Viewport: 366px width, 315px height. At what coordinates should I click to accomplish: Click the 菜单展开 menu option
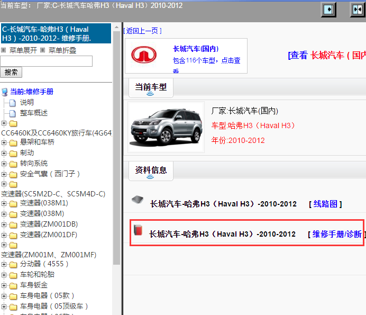click(23, 50)
